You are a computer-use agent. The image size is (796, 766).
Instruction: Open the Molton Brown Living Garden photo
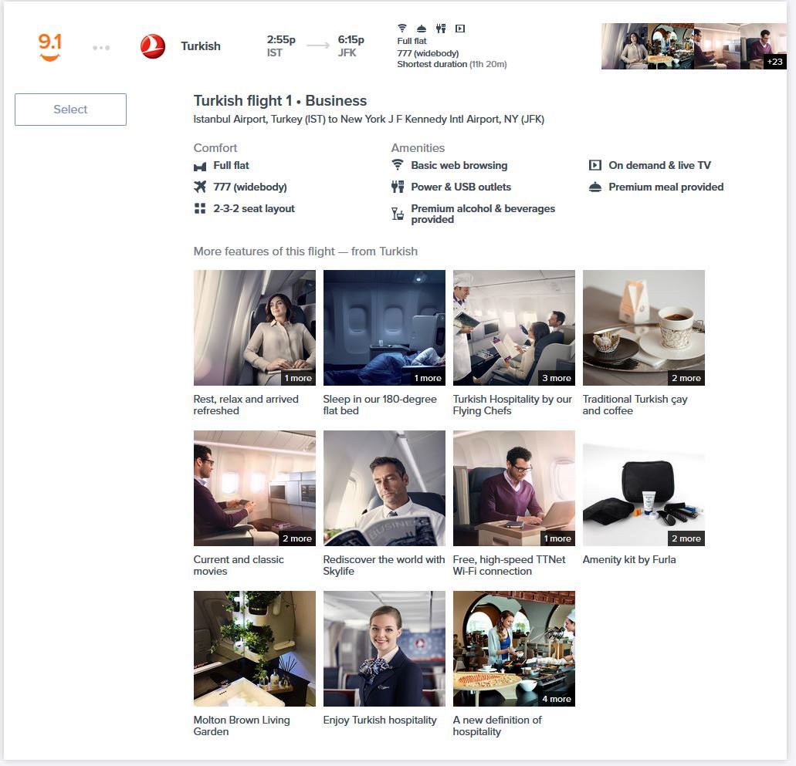tap(254, 649)
